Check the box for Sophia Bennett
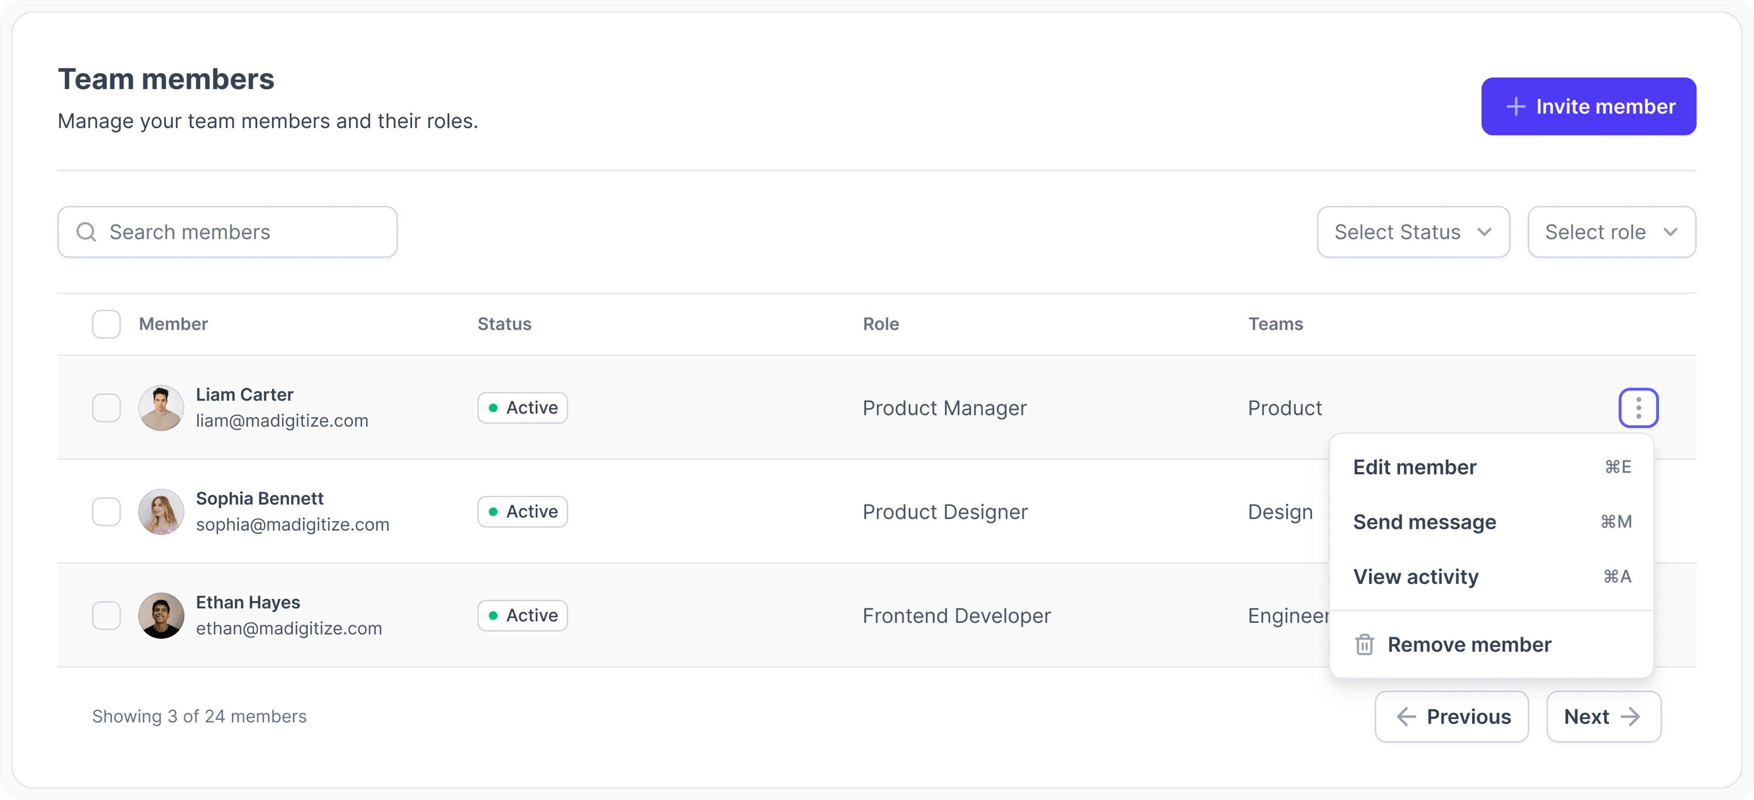 pyautogui.click(x=106, y=511)
